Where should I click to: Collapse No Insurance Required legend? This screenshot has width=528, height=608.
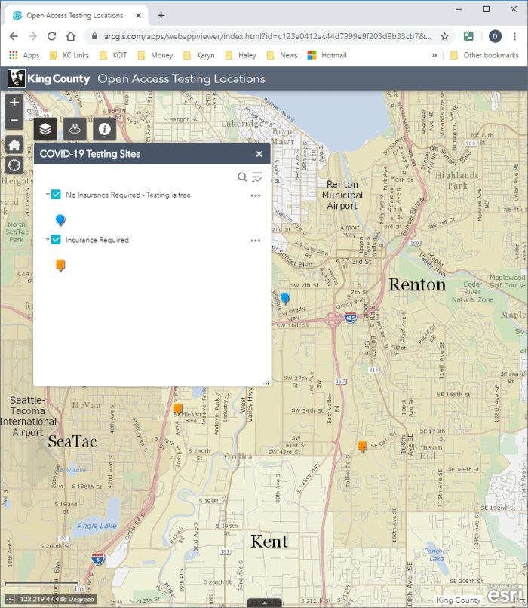coord(46,195)
